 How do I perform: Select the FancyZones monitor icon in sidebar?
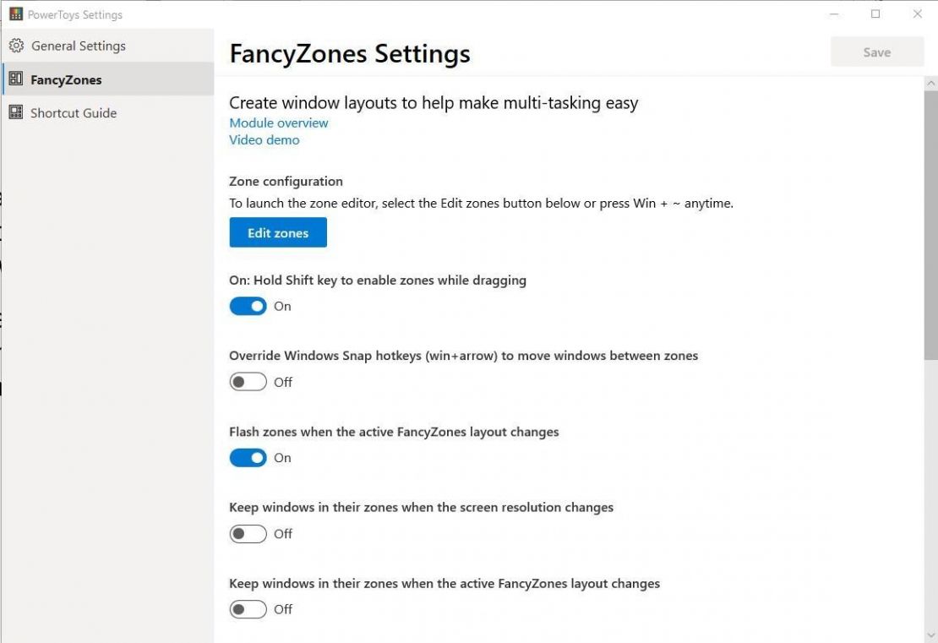pos(14,79)
